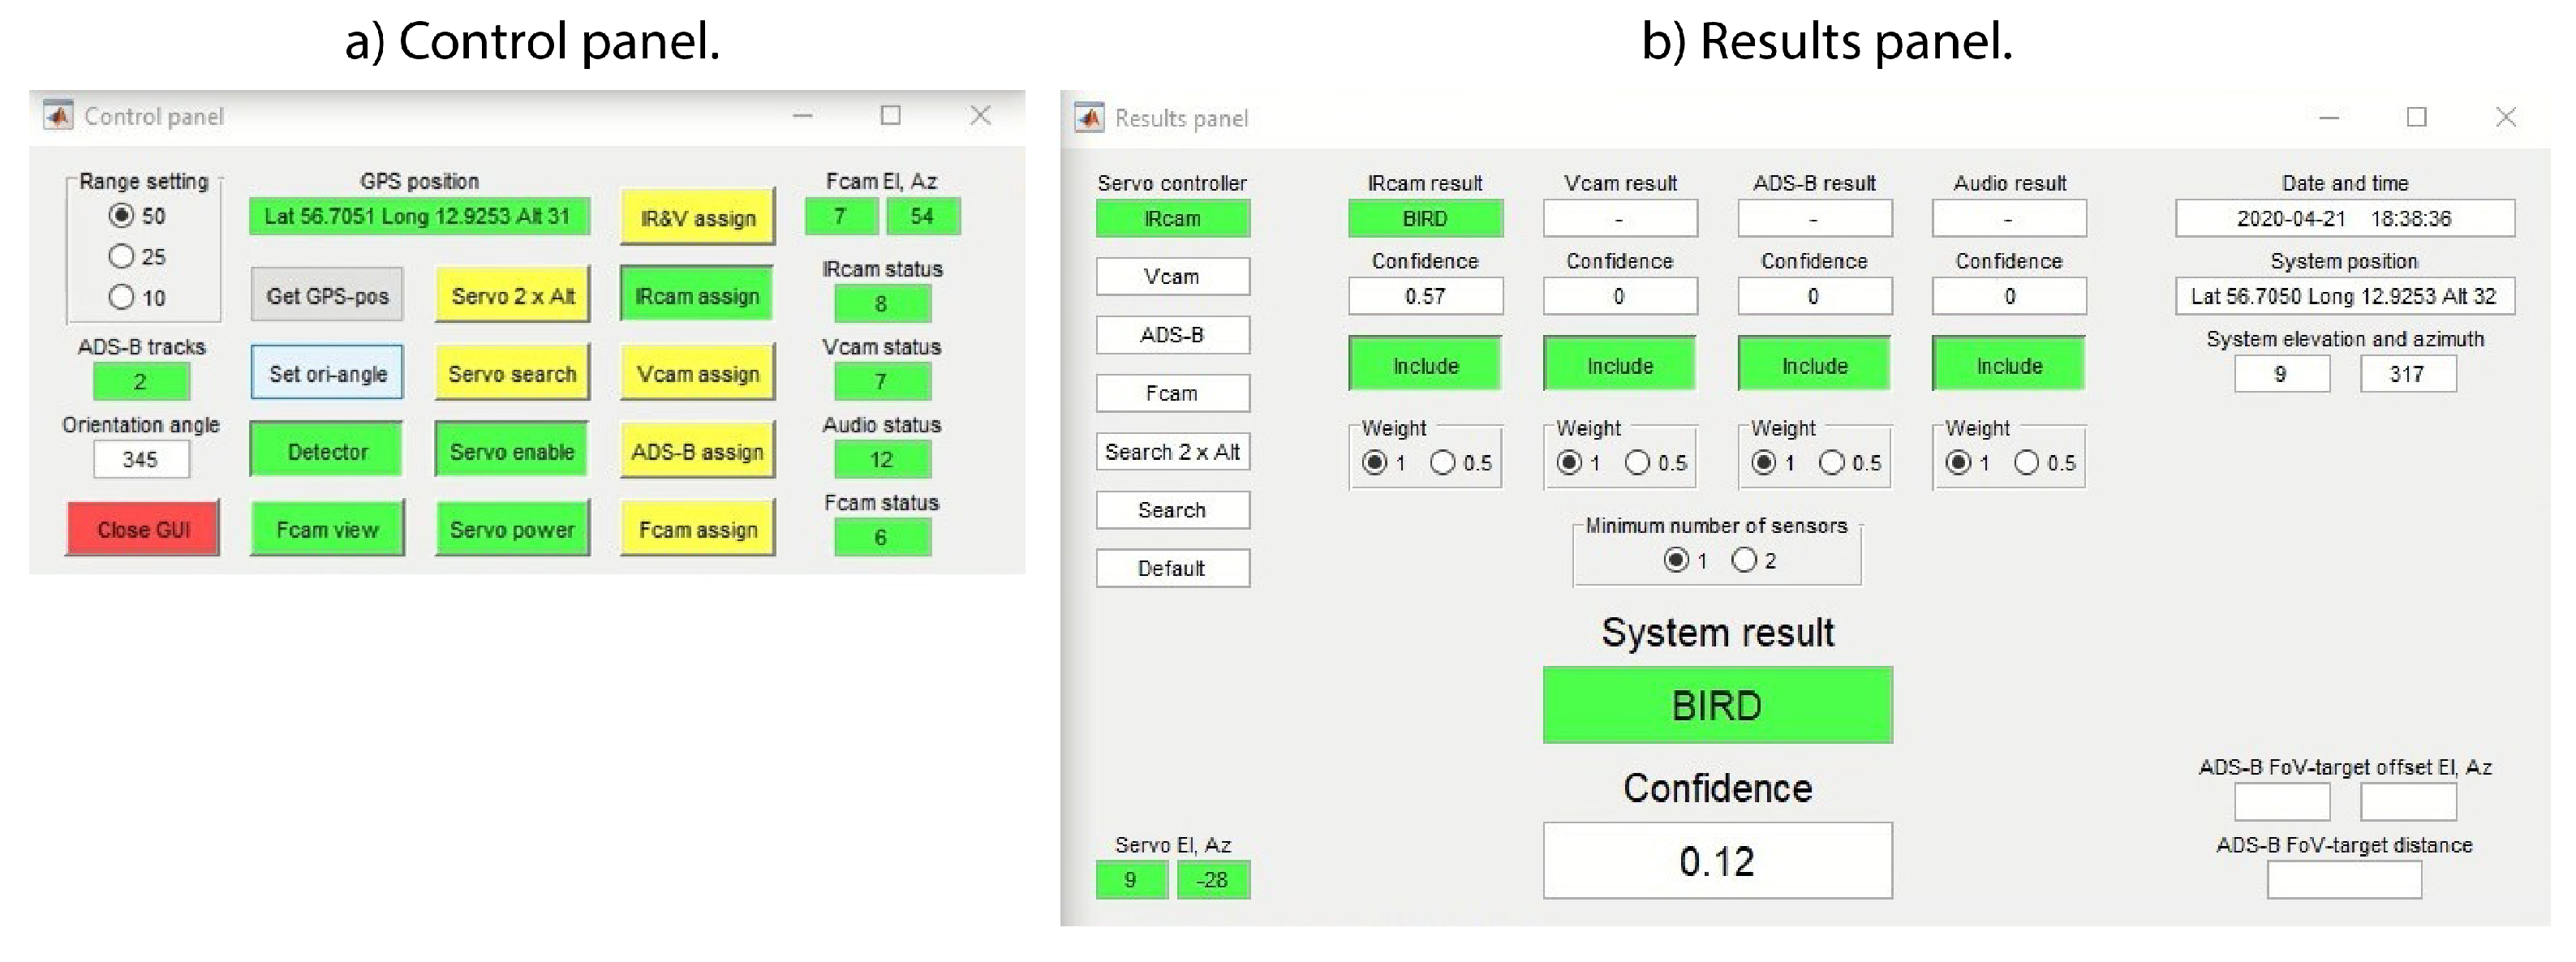Click IR&V assign button
Viewport: 2576px width, 962px height.
click(697, 217)
